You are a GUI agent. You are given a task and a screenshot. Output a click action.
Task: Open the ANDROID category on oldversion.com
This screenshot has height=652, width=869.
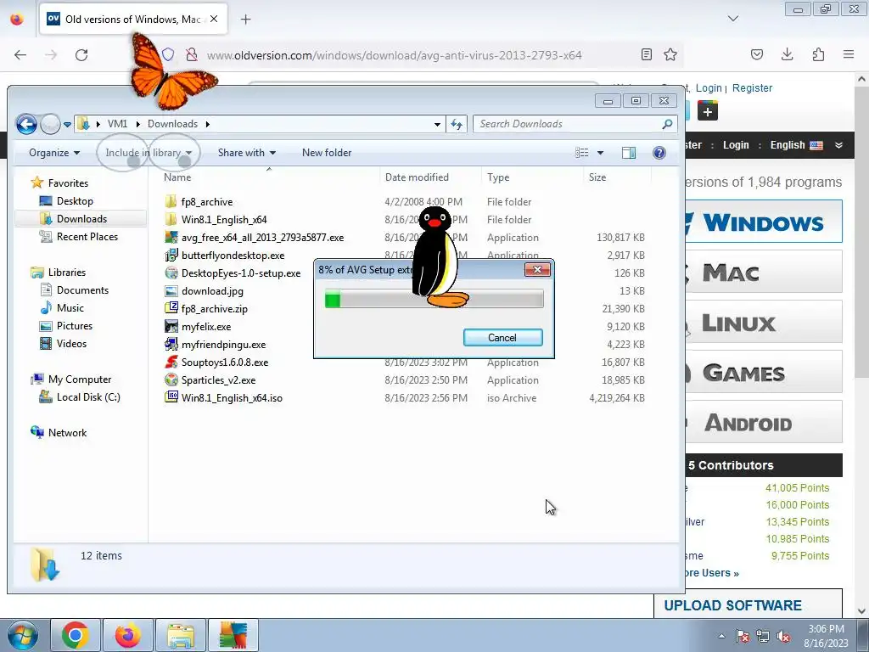click(764, 422)
